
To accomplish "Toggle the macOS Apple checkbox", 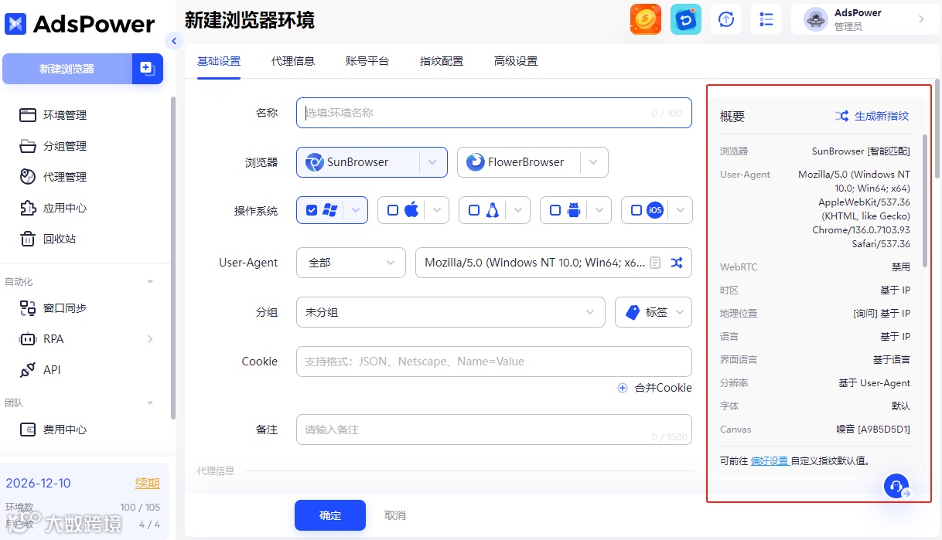I will point(393,210).
